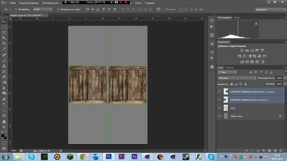Screen dimensions: 287x161
Task: Select the History Brush tool
Action: 4,71
